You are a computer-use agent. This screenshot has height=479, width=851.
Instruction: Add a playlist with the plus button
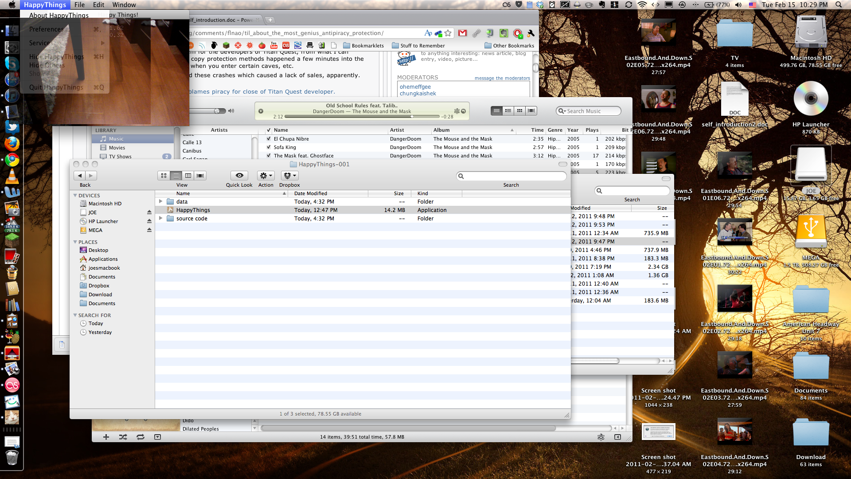click(x=106, y=437)
